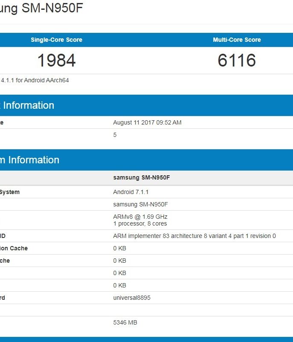
Task: Select the multi-core score value 6116
Action: (x=237, y=60)
